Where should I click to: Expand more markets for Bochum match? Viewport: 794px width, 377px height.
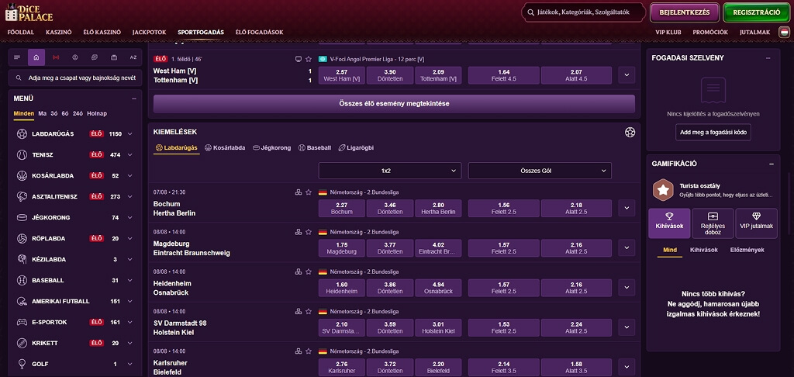click(x=627, y=208)
